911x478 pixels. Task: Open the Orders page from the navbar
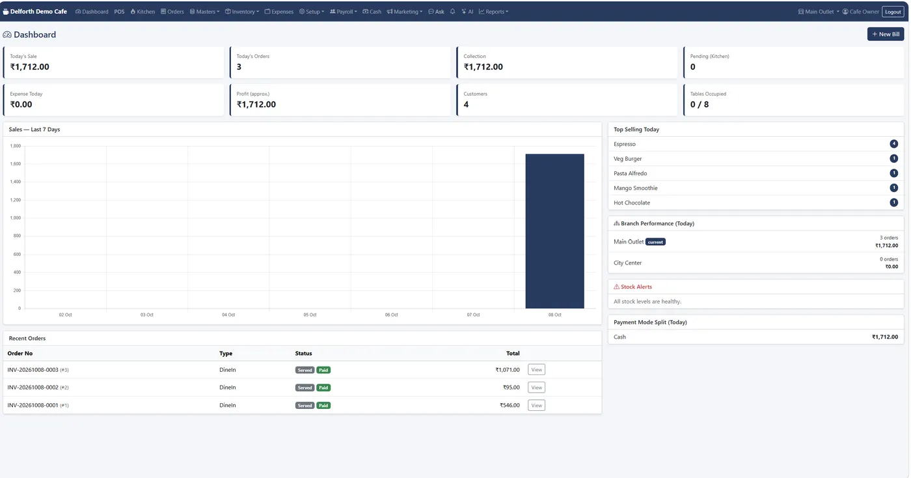coord(172,12)
